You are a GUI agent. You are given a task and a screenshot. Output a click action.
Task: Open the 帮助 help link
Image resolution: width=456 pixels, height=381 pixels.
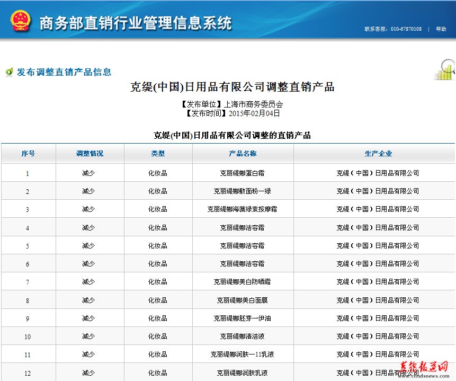click(x=441, y=29)
